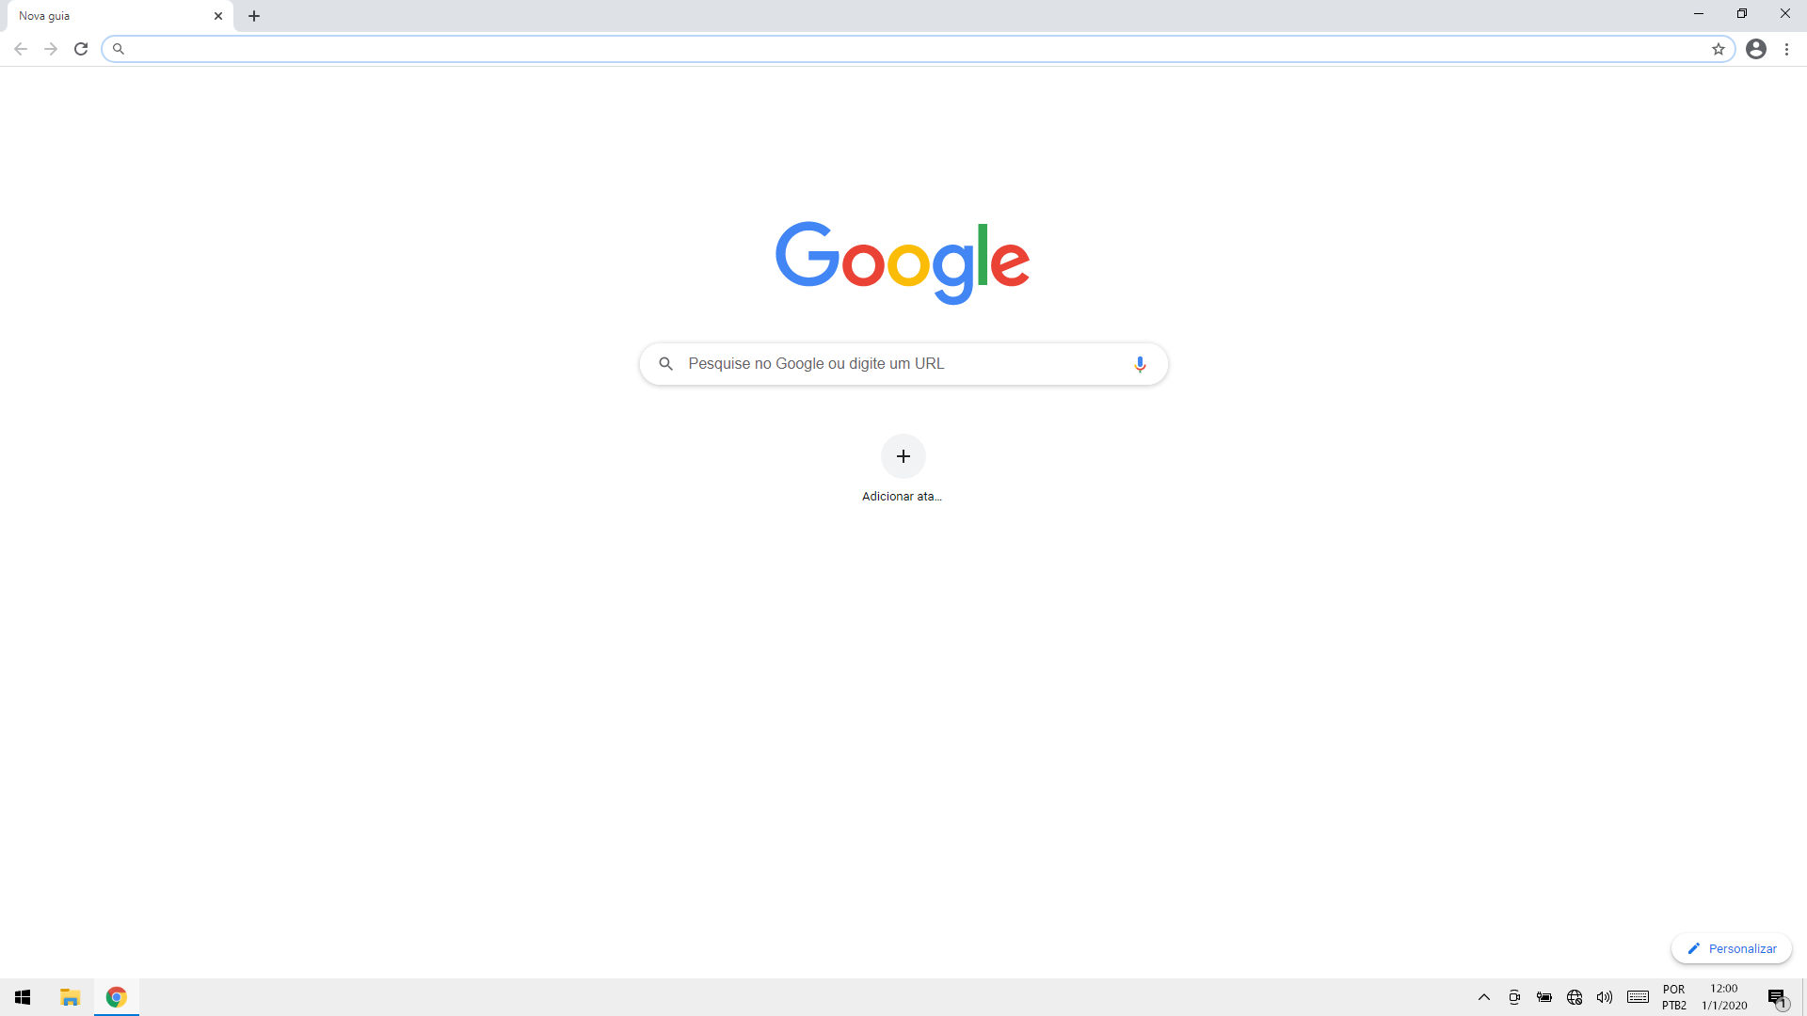Viewport: 1807px width, 1016px height.
Task: Click the address bar search icon
Action: tap(119, 49)
